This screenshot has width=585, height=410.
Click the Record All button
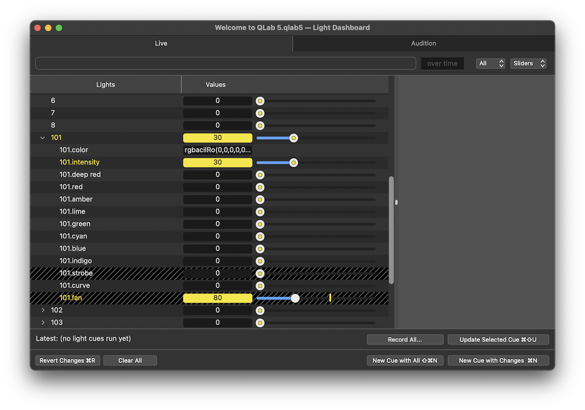(405, 340)
